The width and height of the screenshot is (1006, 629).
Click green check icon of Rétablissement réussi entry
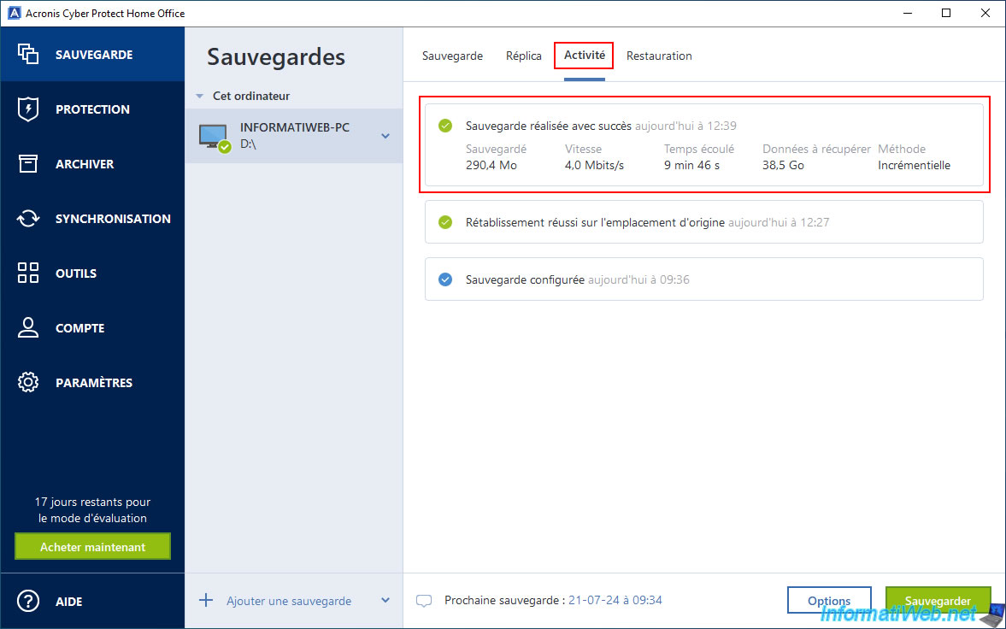[x=445, y=223]
